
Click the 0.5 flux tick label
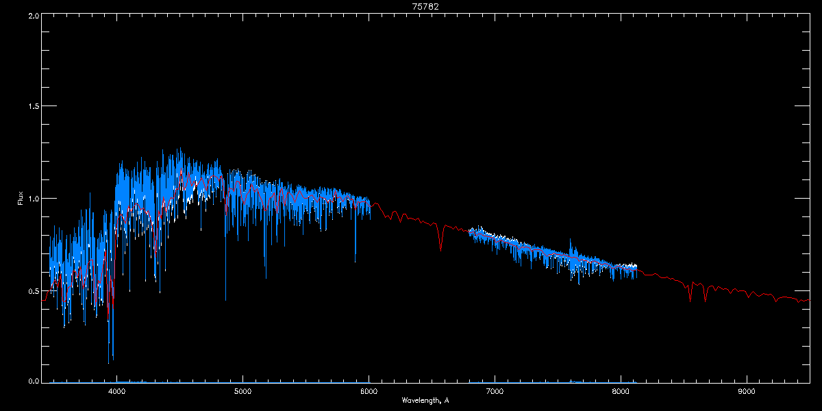point(32,291)
